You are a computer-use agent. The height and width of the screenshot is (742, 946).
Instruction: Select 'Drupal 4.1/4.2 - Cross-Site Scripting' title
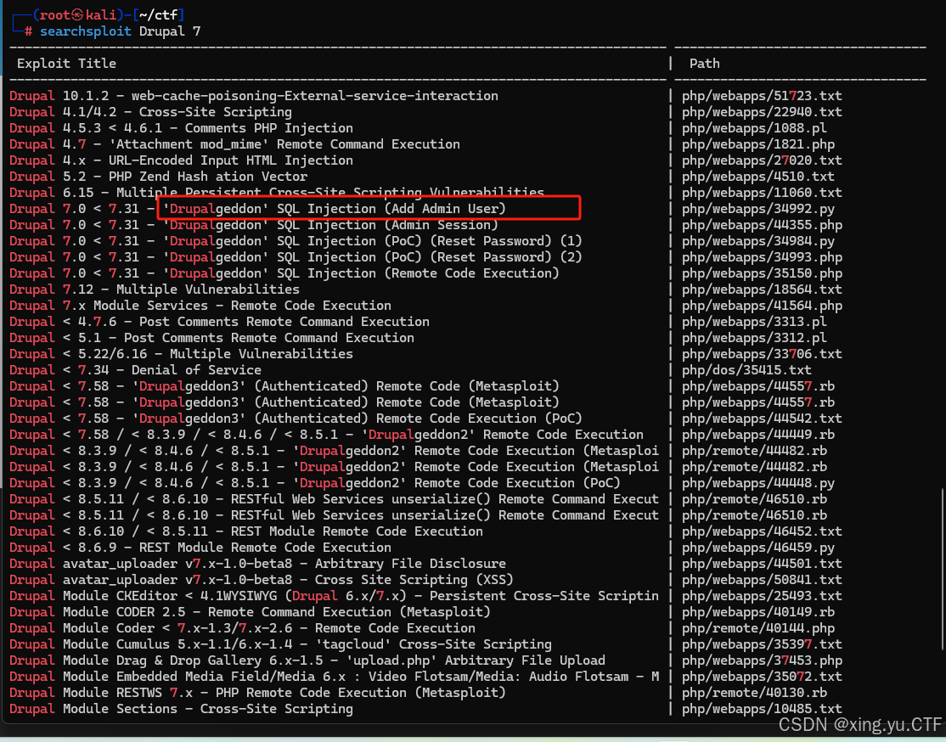coord(150,112)
